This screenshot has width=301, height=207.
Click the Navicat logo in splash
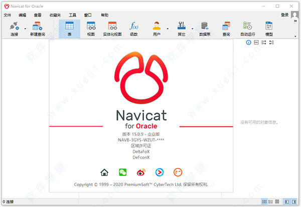point(141,77)
